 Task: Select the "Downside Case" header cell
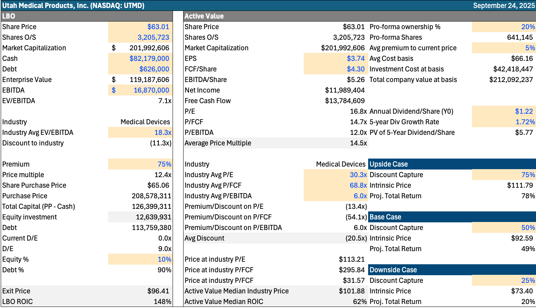point(452,270)
